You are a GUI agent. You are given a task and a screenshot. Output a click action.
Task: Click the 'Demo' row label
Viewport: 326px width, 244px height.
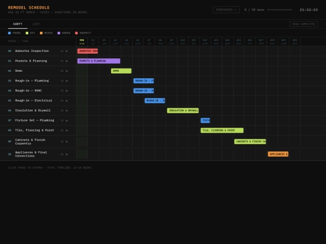[x=19, y=71]
